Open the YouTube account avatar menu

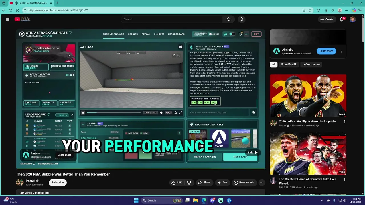[353, 19]
